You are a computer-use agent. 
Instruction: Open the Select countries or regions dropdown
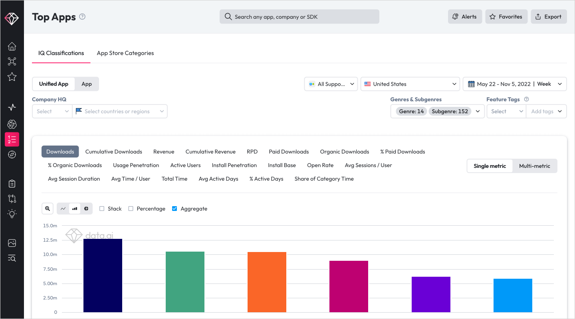[x=120, y=111]
